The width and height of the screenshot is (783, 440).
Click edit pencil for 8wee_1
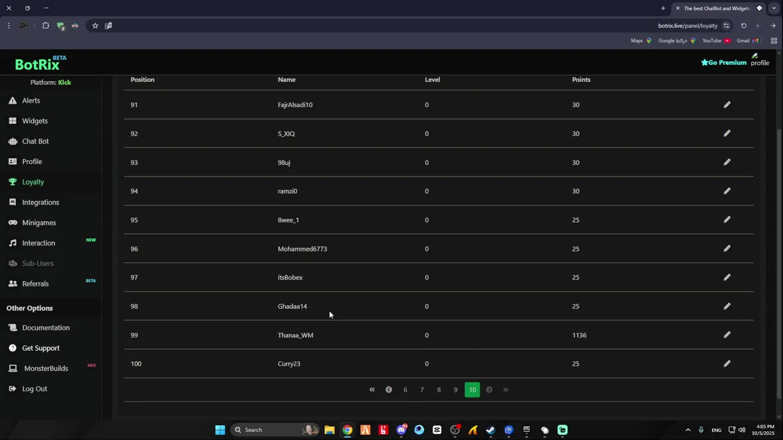click(727, 219)
